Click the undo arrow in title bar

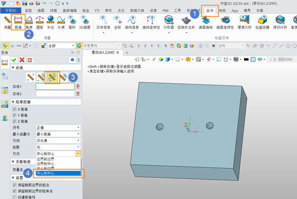click(45, 3)
